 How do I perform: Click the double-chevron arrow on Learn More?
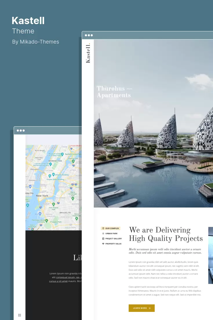point(150,308)
